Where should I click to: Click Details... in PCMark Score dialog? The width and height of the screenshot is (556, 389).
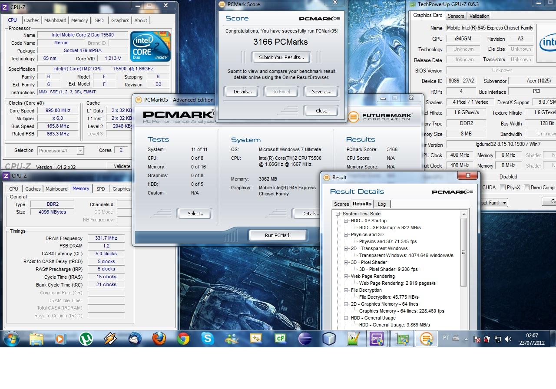pyautogui.click(x=242, y=92)
